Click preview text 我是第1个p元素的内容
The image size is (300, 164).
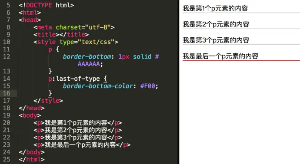(215, 8)
